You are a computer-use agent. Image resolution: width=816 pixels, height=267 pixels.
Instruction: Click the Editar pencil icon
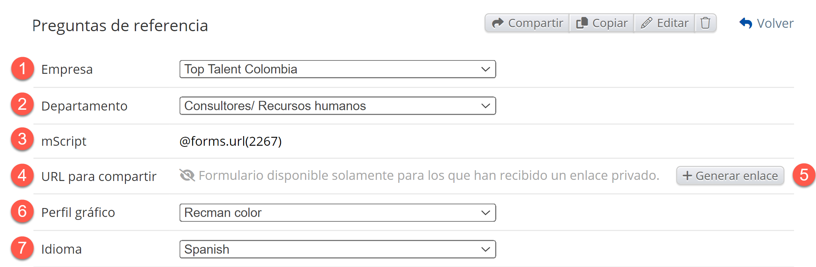646,23
